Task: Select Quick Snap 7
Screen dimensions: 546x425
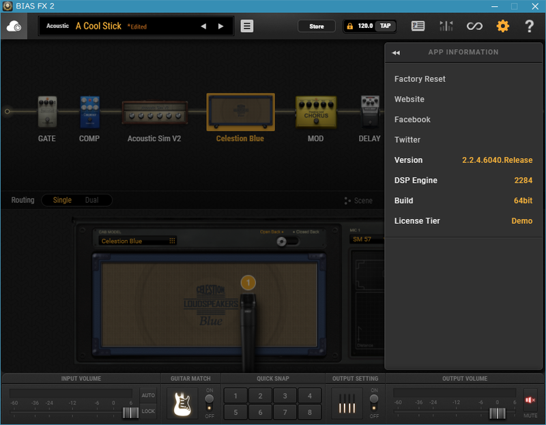Action: [285, 412]
